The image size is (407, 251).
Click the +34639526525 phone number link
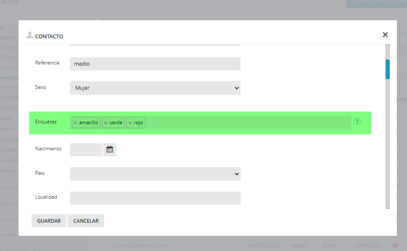[x=264, y=245]
